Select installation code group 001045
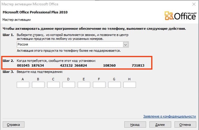Image resolution: width=199 pixels, height=130 pixels. [23, 65]
